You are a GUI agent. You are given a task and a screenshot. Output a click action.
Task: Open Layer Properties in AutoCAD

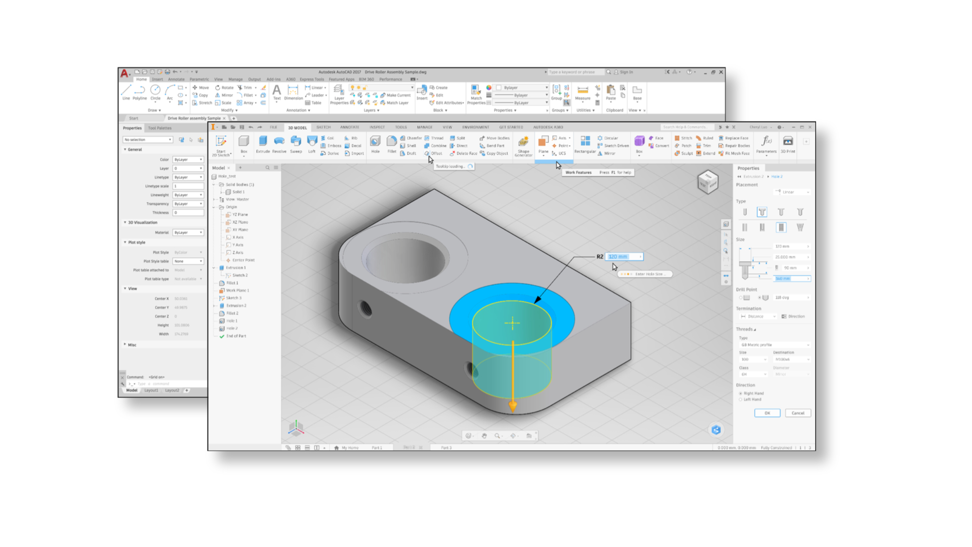tap(339, 95)
